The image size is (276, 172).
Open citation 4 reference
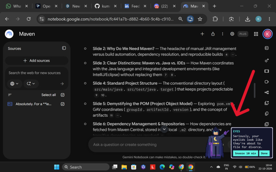click(226, 55)
